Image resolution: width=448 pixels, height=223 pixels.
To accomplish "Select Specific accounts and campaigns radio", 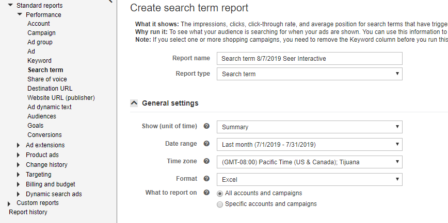I will [220, 204].
